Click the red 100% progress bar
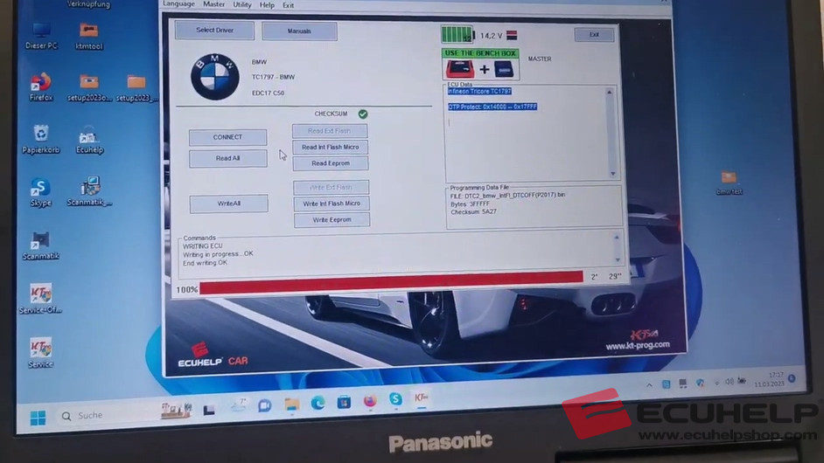824x463 pixels. pos(391,284)
